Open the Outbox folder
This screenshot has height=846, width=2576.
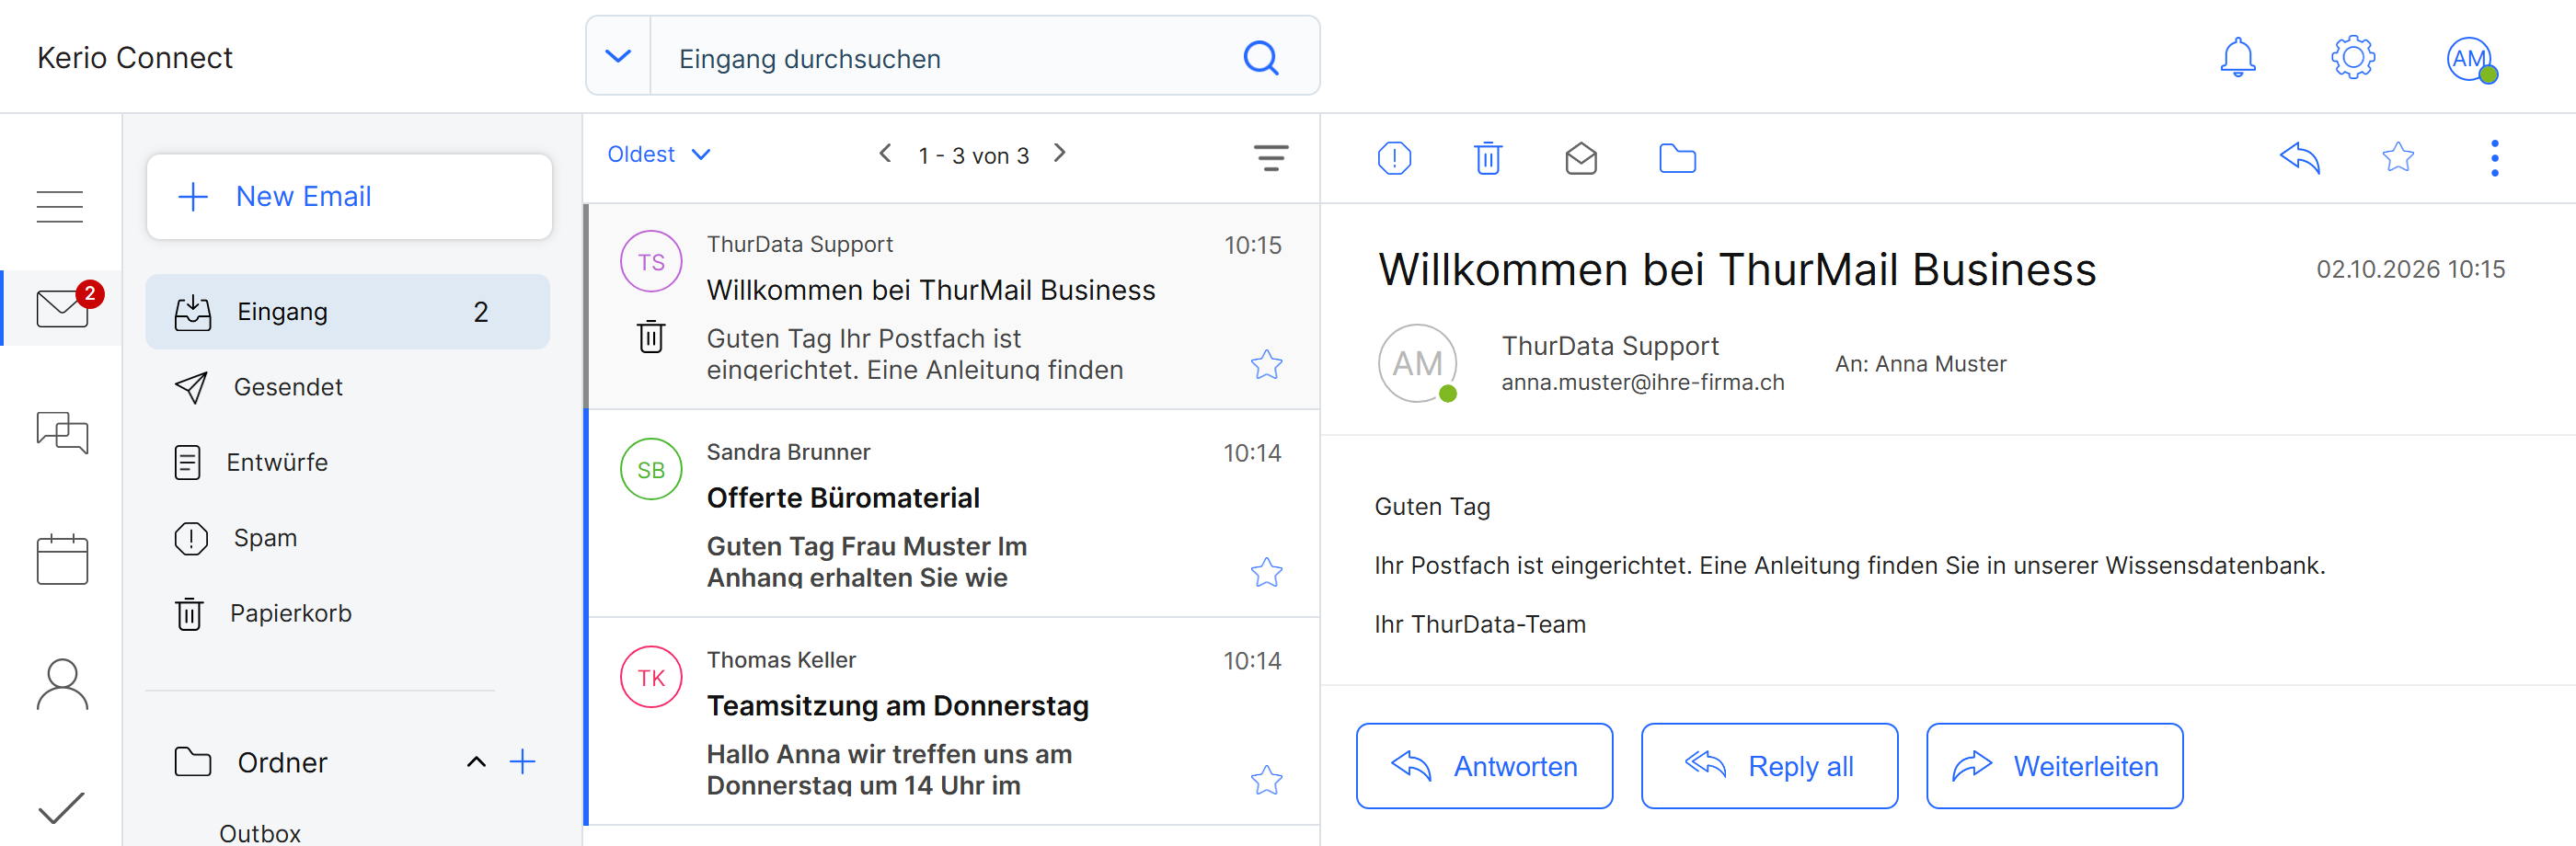tap(260, 833)
